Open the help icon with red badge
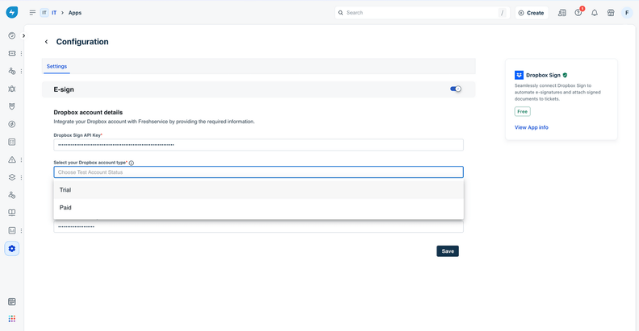The image size is (639, 331). click(x=578, y=13)
